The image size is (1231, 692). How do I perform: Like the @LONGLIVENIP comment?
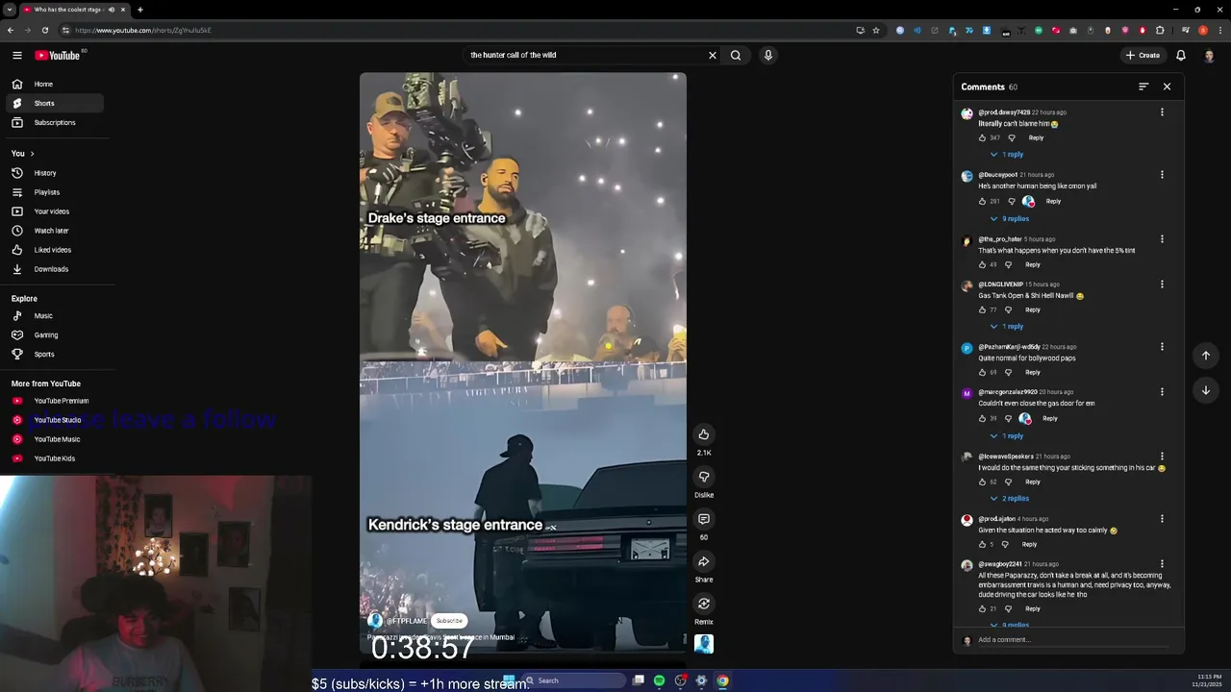982,309
